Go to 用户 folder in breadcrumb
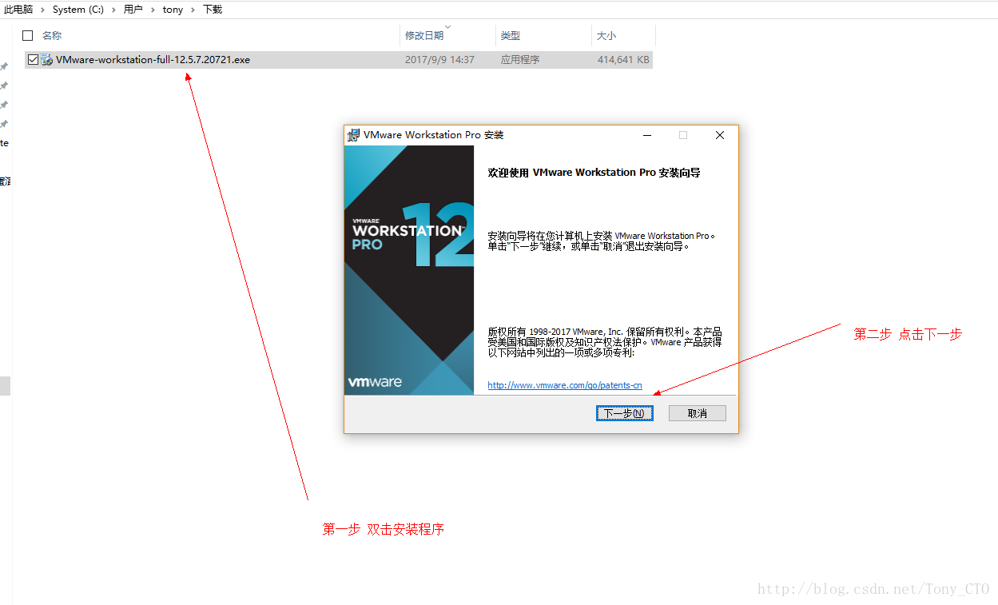 point(133,10)
